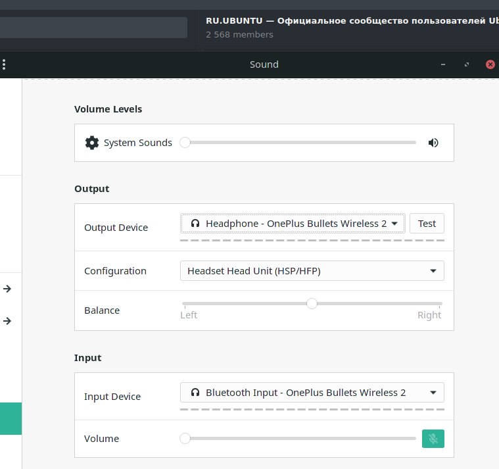Click the Sound window title
This screenshot has height=469, width=499.
[264, 64]
